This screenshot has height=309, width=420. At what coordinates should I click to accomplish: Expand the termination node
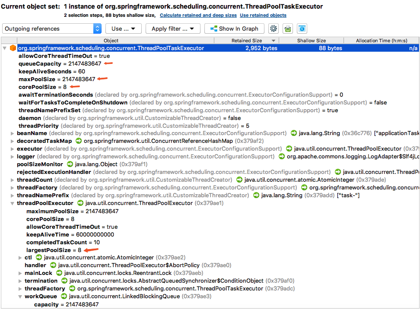pyautogui.click(x=20, y=281)
